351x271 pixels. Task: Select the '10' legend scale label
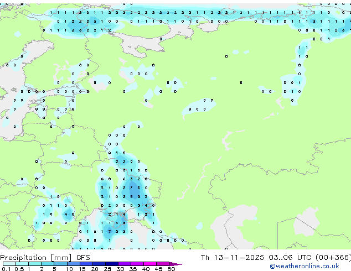click(x=69, y=269)
